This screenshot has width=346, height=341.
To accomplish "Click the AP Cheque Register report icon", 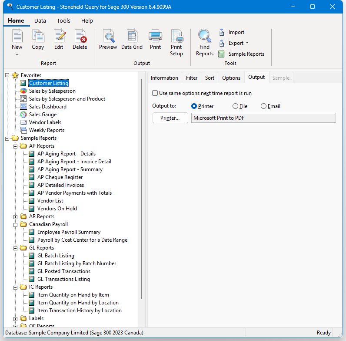I will [x=32, y=177].
